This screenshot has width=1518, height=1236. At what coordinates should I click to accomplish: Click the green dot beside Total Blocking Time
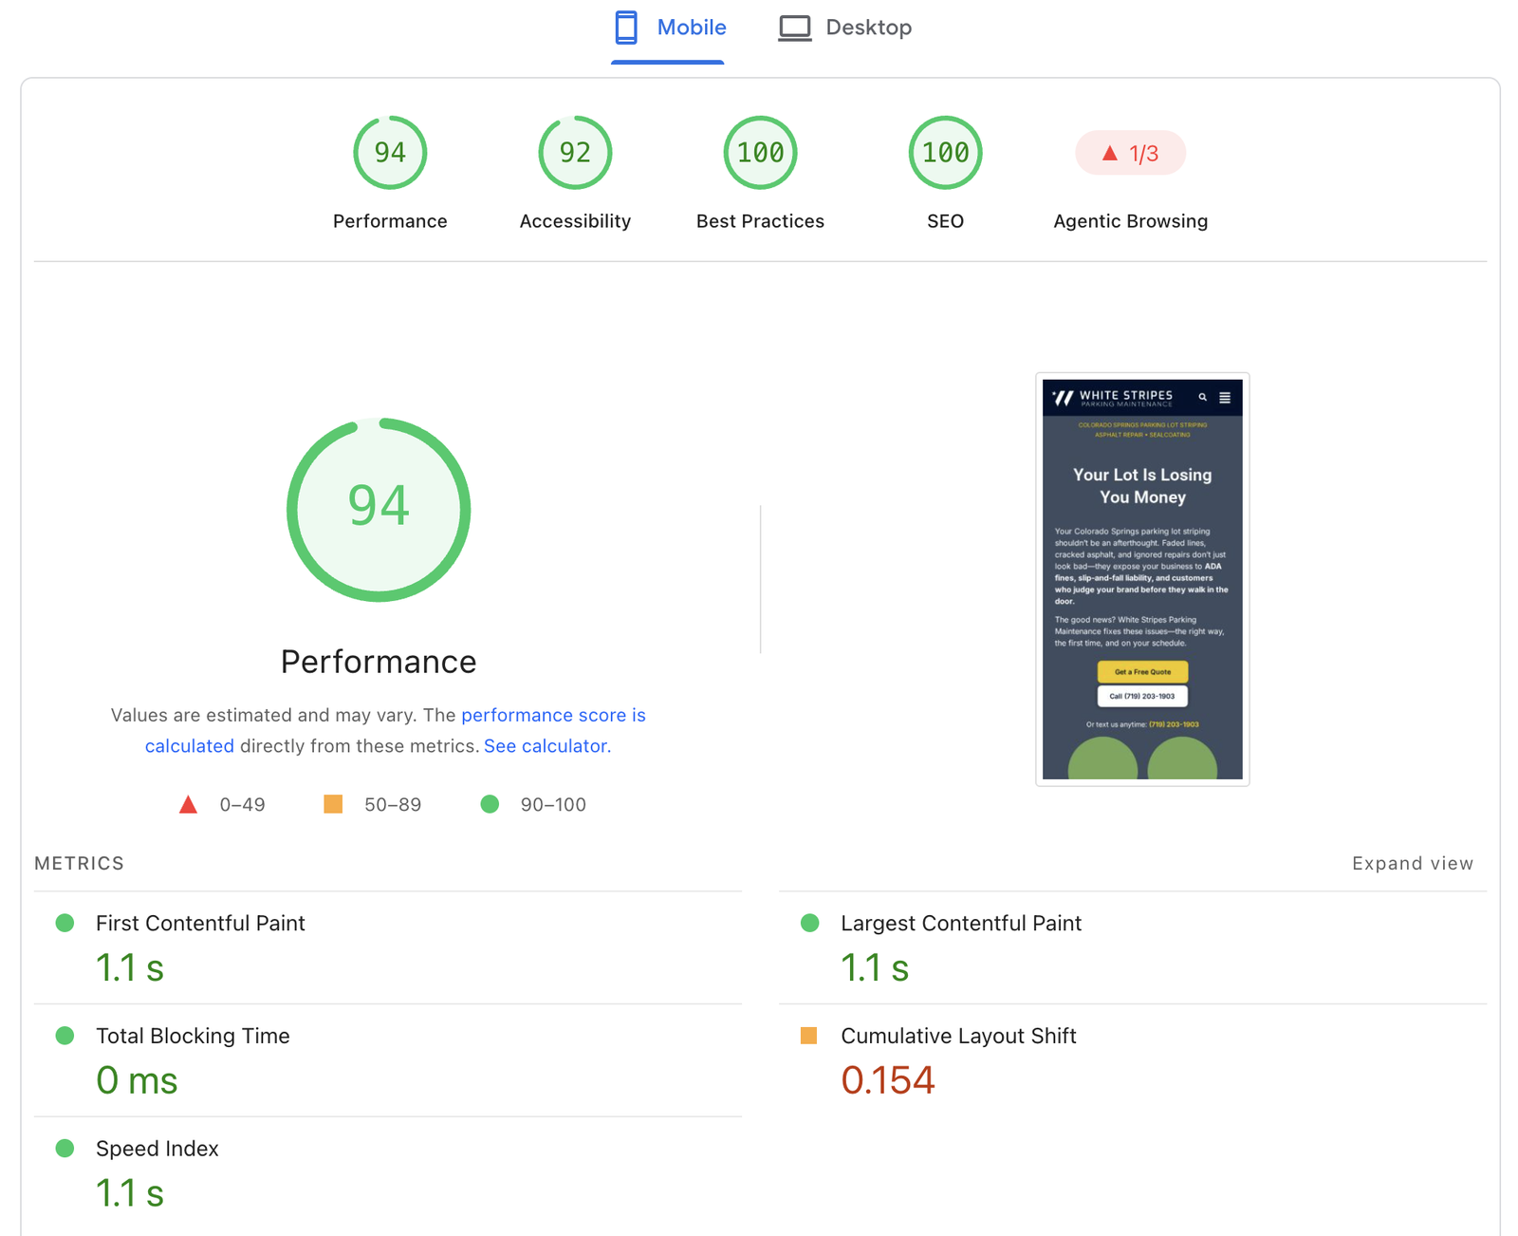65,1036
